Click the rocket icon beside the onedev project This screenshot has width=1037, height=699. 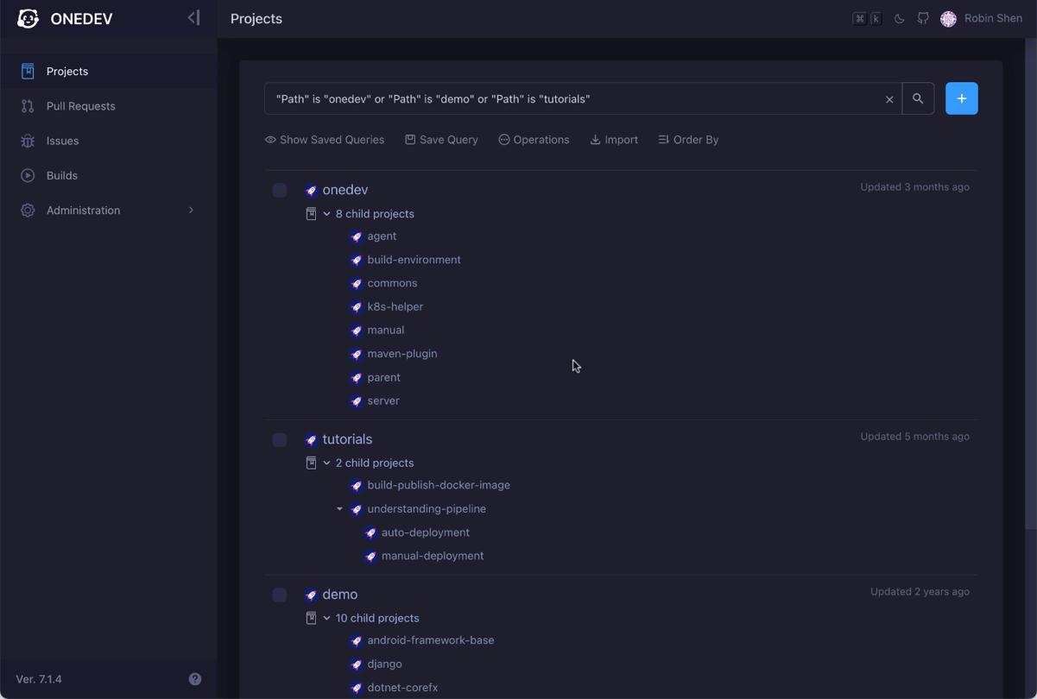click(311, 190)
